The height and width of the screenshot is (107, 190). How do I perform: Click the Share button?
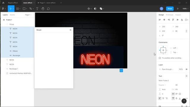click(x=170, y=9)
